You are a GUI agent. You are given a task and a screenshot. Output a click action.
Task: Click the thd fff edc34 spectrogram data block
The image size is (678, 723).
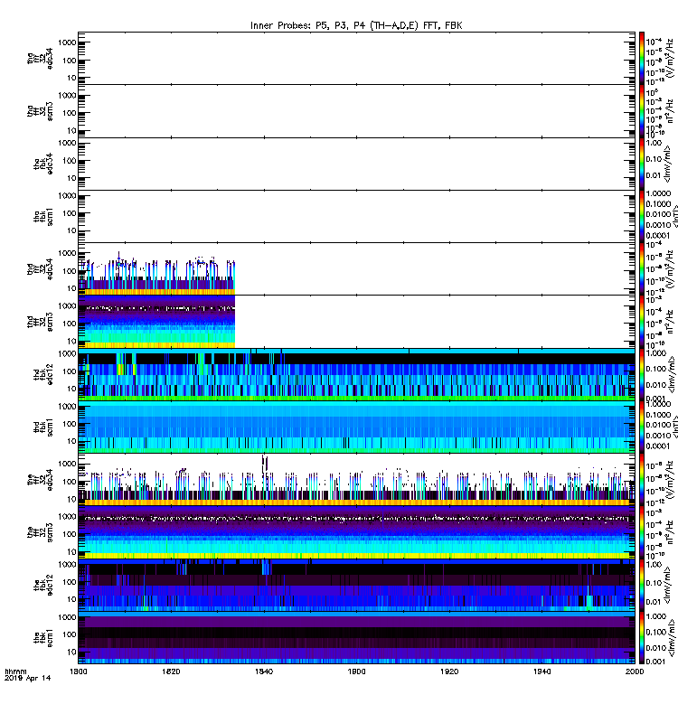pos(156,275)
